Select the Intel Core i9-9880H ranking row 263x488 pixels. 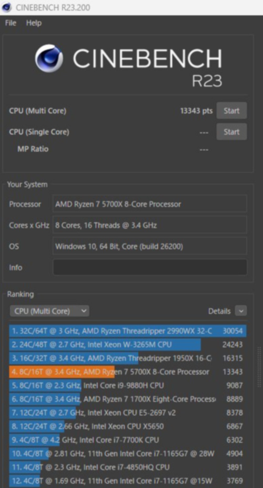128,385
